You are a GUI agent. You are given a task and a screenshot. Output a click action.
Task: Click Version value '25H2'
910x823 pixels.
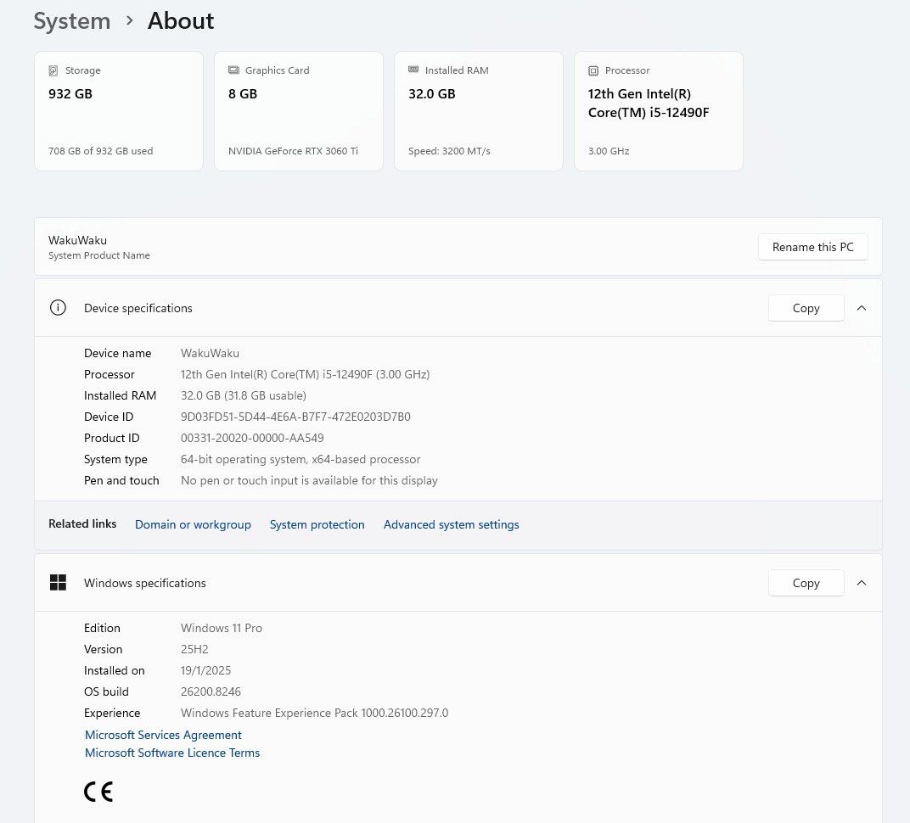click(x=194, y=649)
